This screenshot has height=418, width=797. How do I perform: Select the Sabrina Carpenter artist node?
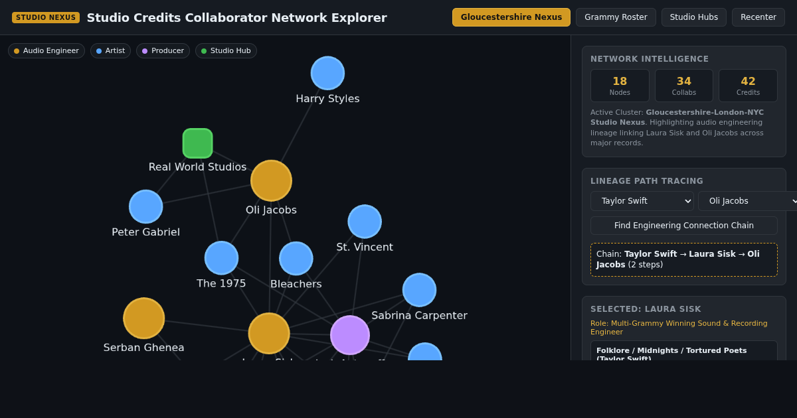coord(419,290)
